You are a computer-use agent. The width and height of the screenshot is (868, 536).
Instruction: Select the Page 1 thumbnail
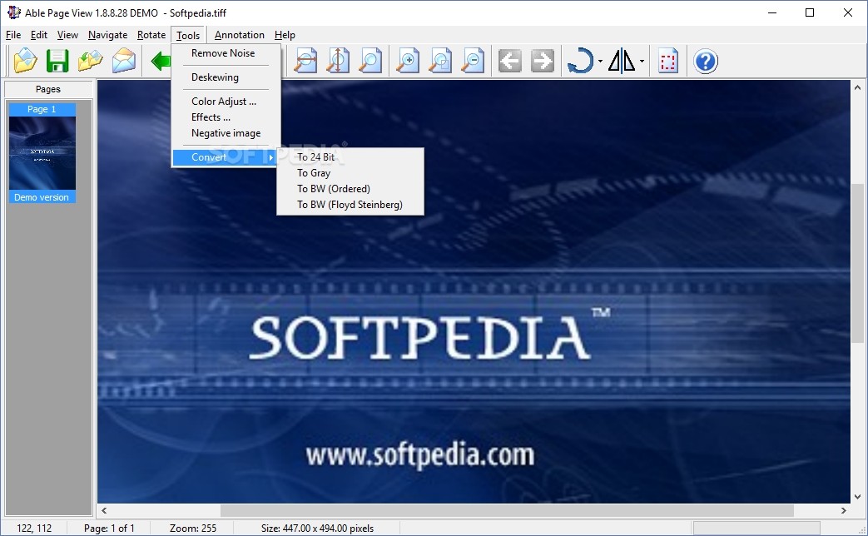coord(42,153)
